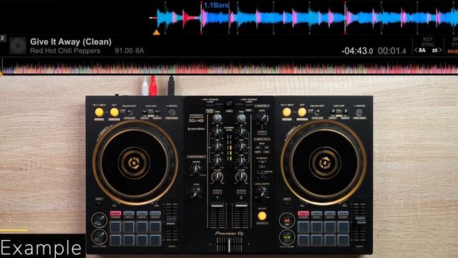Adjust the channel 1 Trim knob

pos(217,118)
